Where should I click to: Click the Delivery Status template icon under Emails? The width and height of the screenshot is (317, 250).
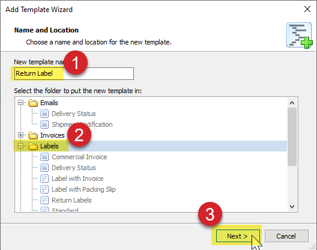[44, 114]
